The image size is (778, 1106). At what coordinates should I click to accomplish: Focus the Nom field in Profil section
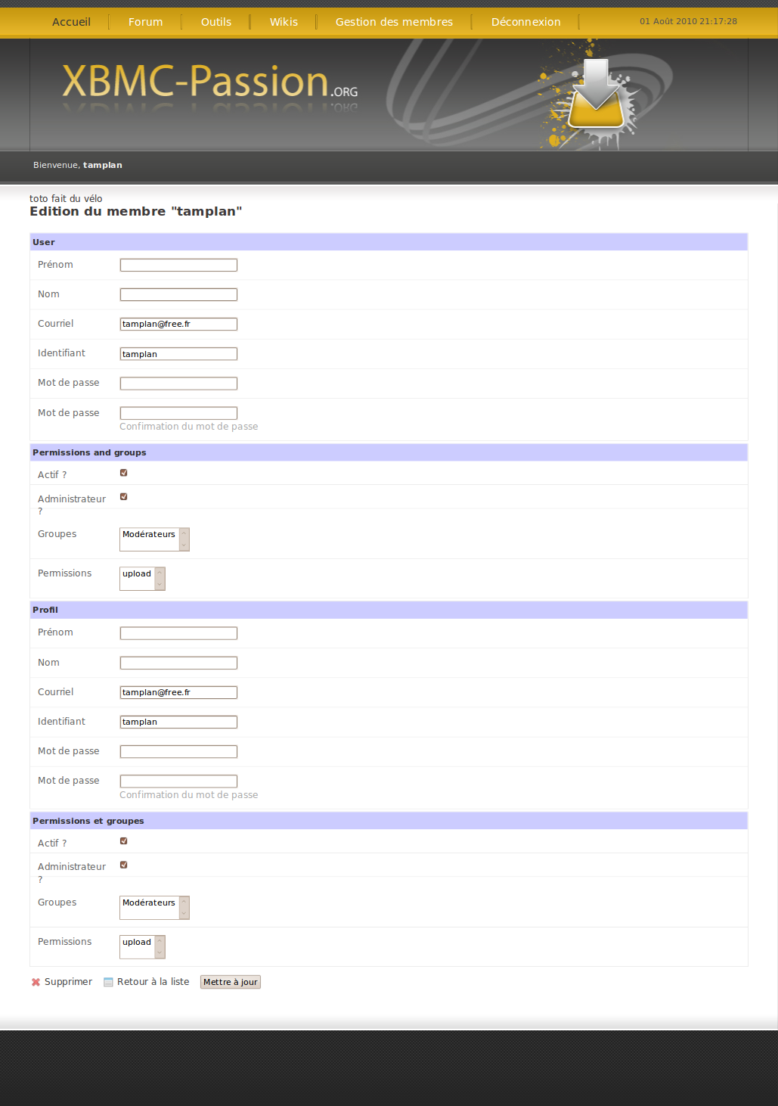click(178, 663)
